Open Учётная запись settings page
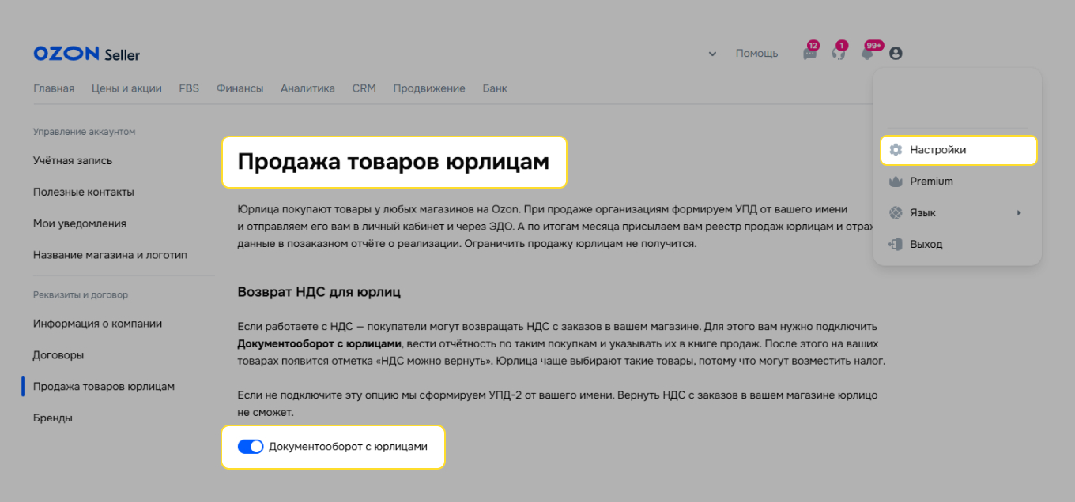This screenshot has height=502, width=1075. coord(73,160)
